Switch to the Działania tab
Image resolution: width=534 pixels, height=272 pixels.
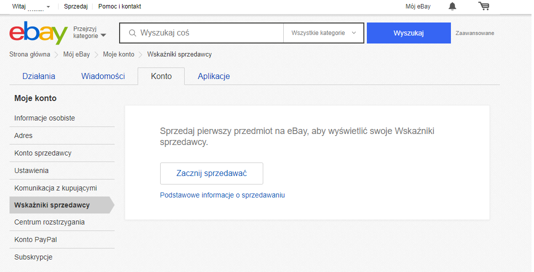click(x=39, y=76)
